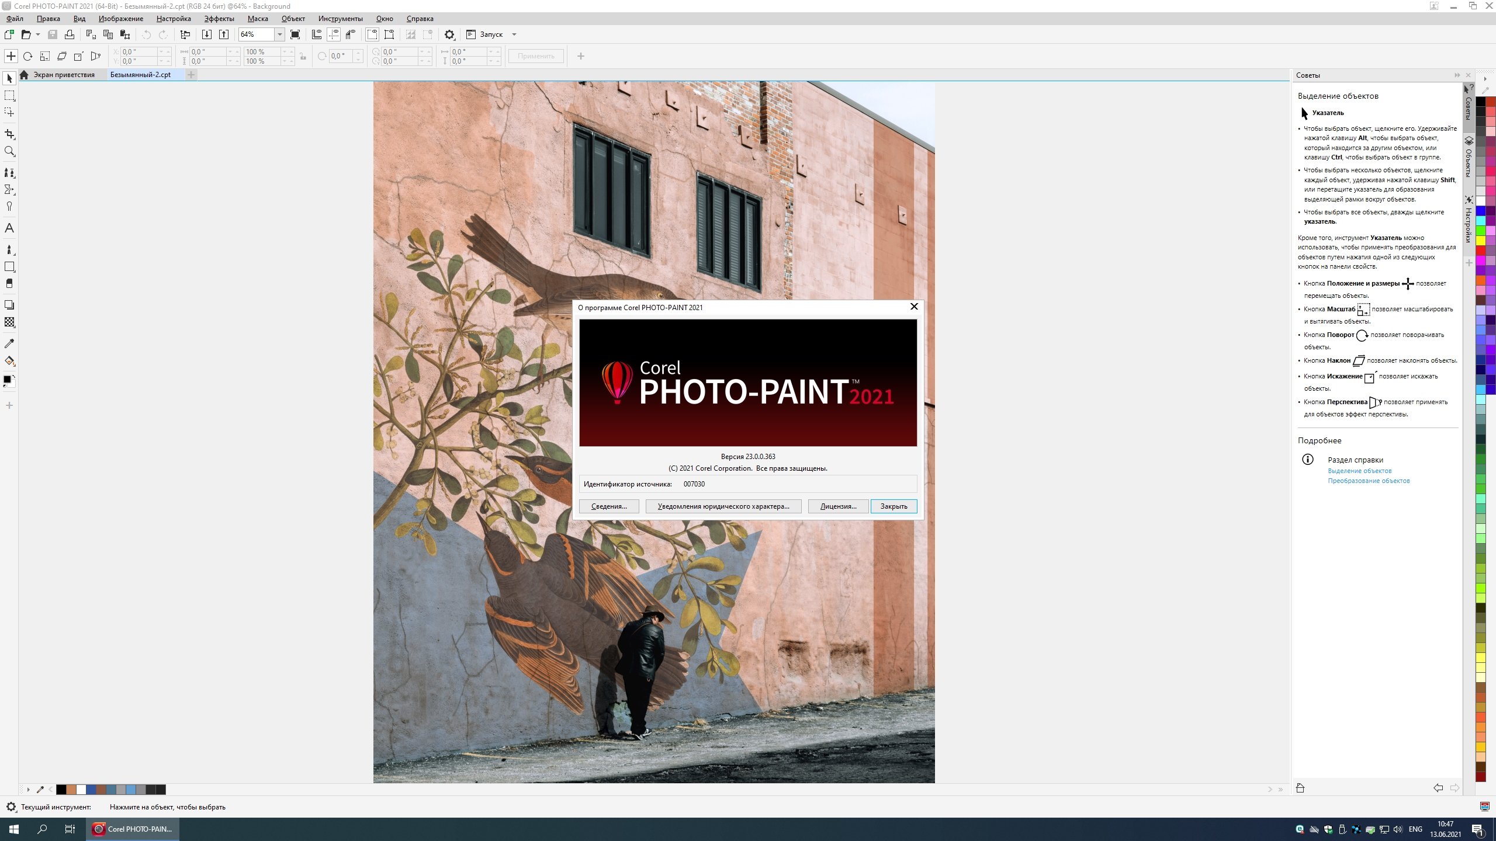The height and width of the screenshot is (841, 1496).
Task: Toggle the mask marquee visibility button
Action: [x=372, y=34]
